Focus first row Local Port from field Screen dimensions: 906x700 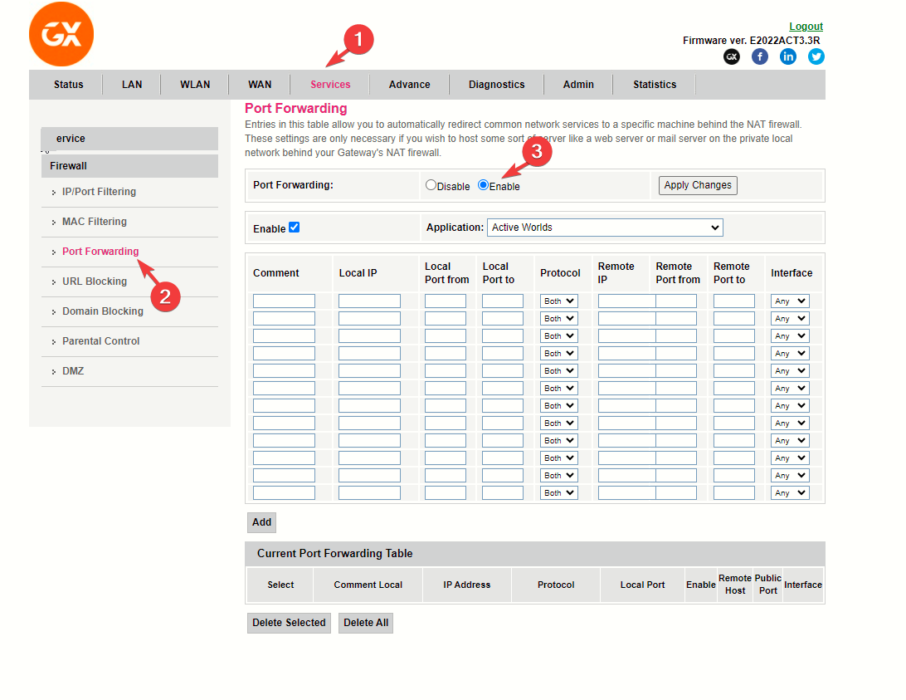point(445,301)
